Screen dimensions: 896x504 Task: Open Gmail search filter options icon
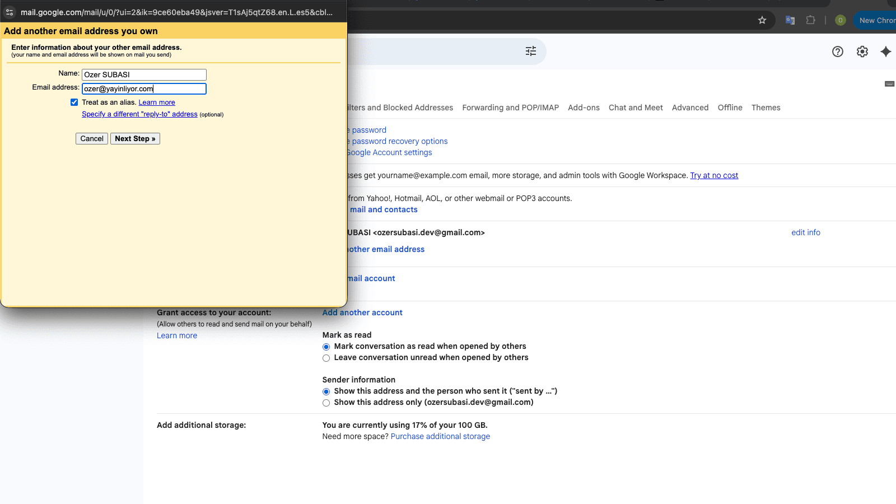pos(530,52)
